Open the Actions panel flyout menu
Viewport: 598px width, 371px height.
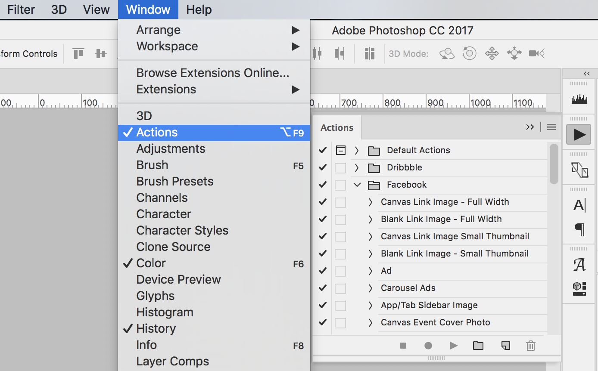(552, 127)
